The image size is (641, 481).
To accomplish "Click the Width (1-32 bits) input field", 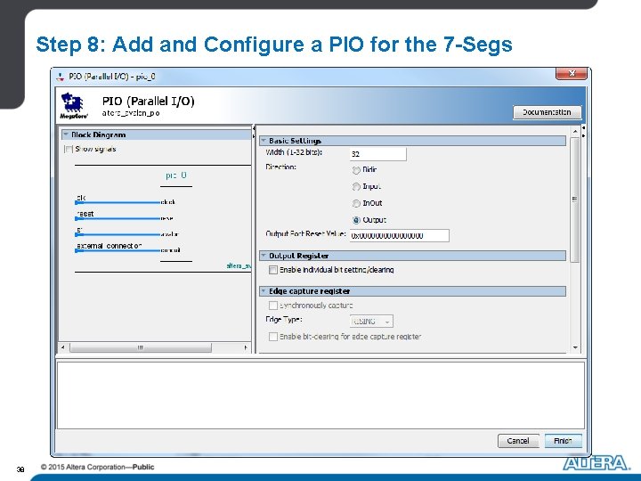I will [x=378, y=154].
